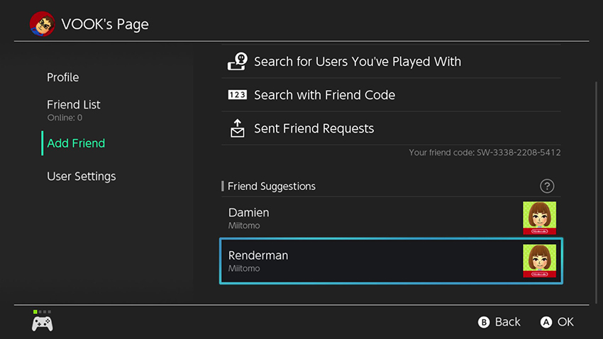Open Sent Friend Requests
The width and height of the screenshot is (603, 339).
click(314, 128)
